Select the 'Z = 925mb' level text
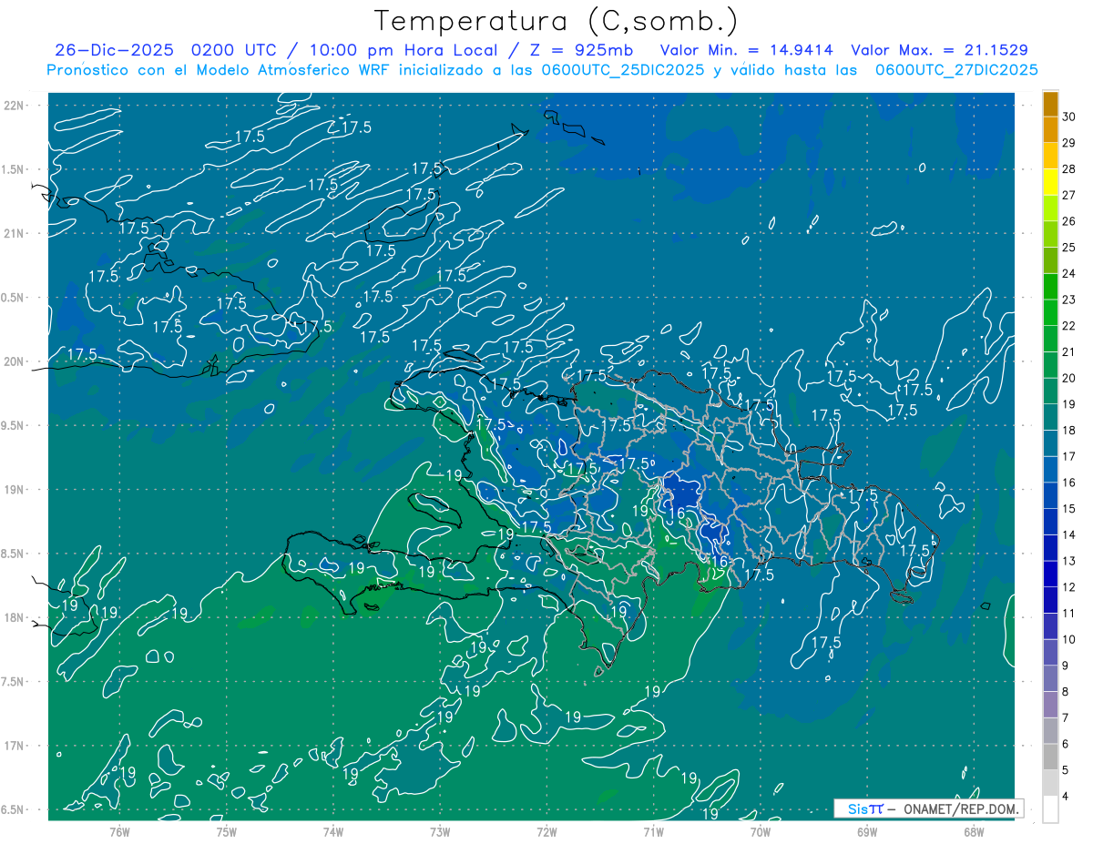The width and height of the screenshot is (1093, 844). (581, 50)
